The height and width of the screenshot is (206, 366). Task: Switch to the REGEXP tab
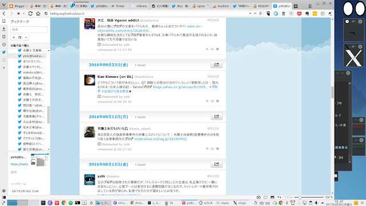pyautogui.click(x=261, y=6)
